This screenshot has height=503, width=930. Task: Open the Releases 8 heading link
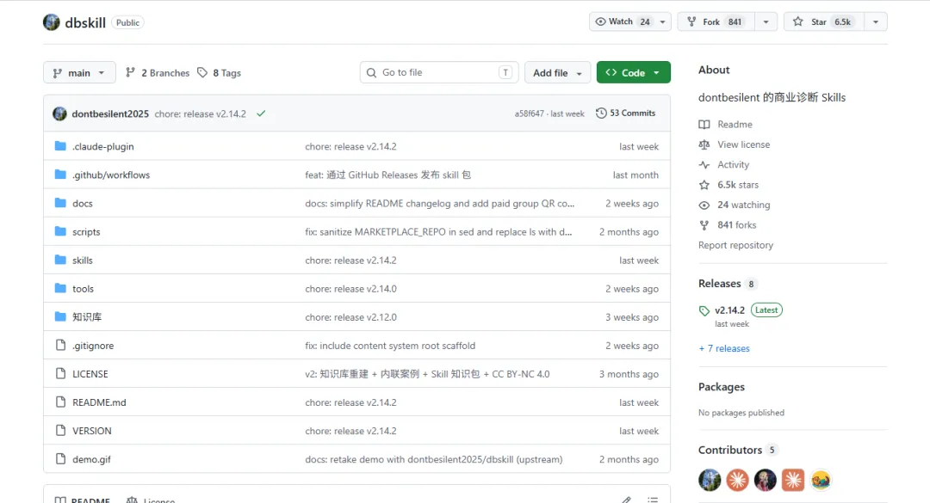727,283
